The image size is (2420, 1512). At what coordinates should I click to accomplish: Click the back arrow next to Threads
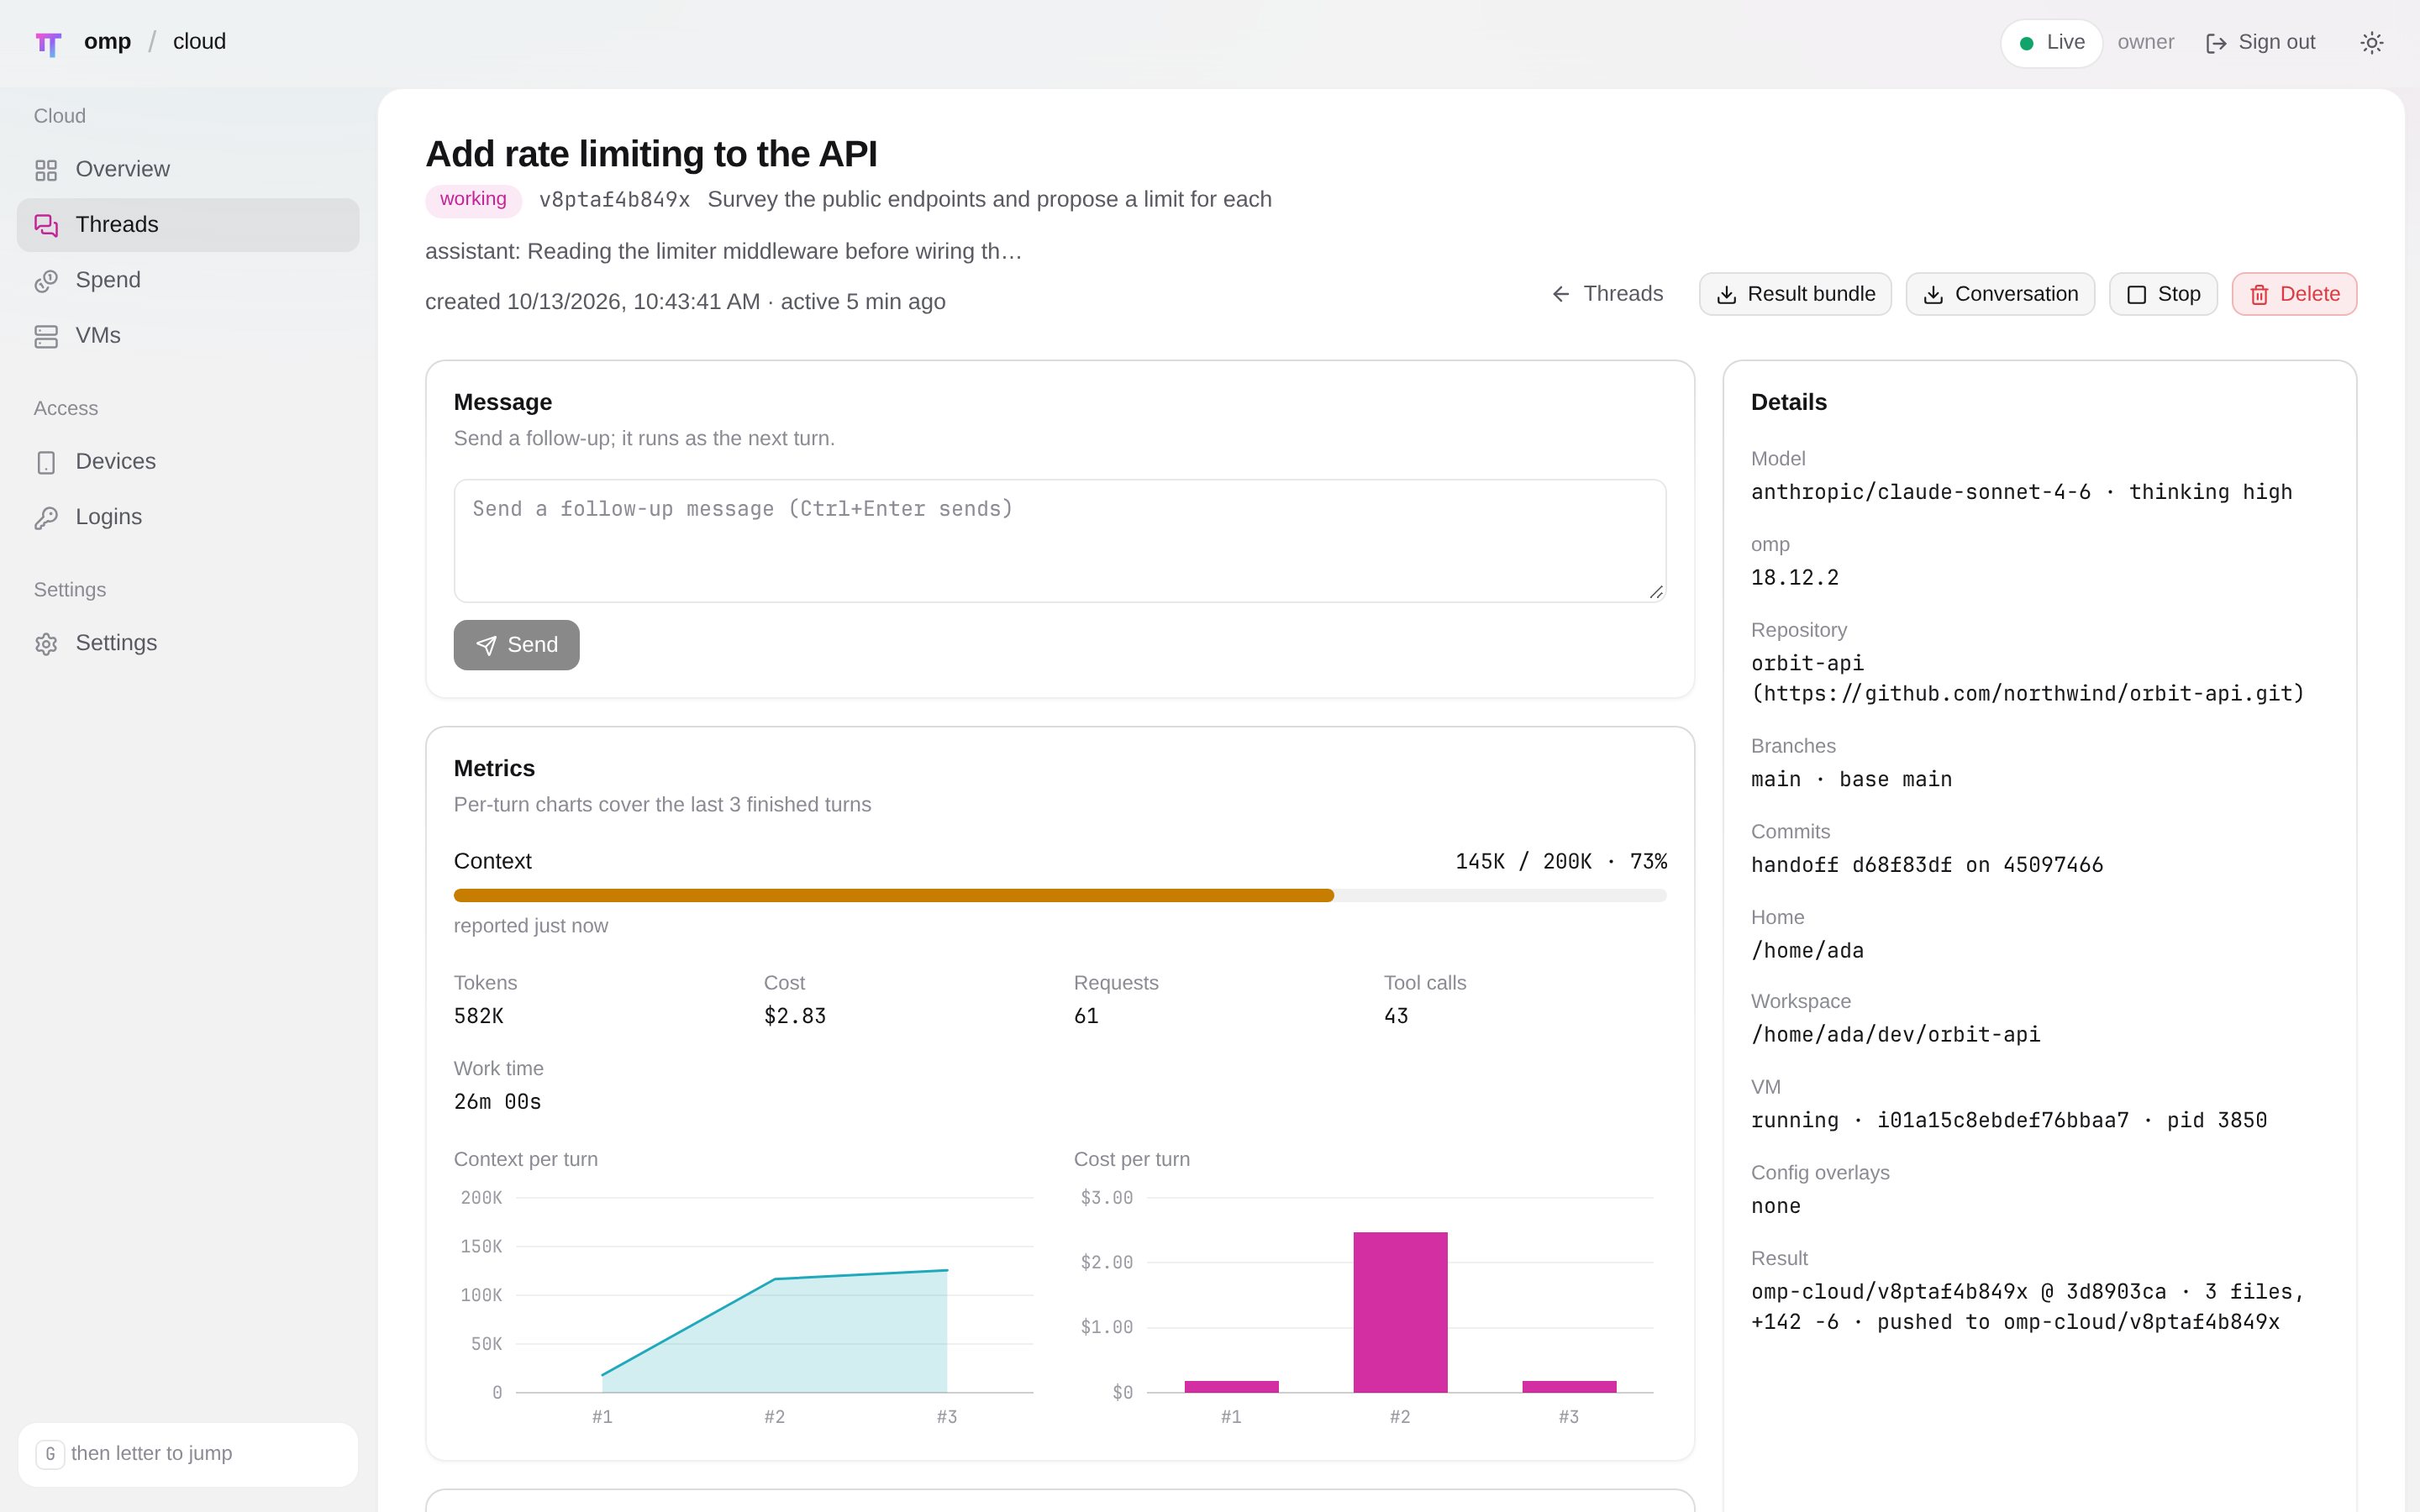(1561, 294)
